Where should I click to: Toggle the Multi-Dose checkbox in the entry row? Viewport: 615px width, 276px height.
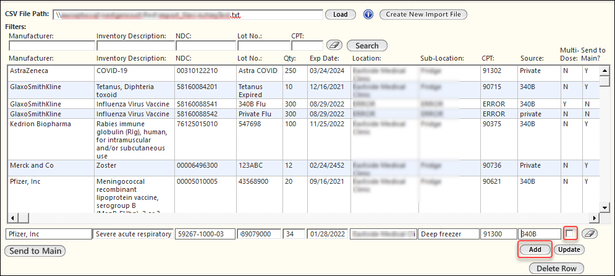[x=570, y=233]
